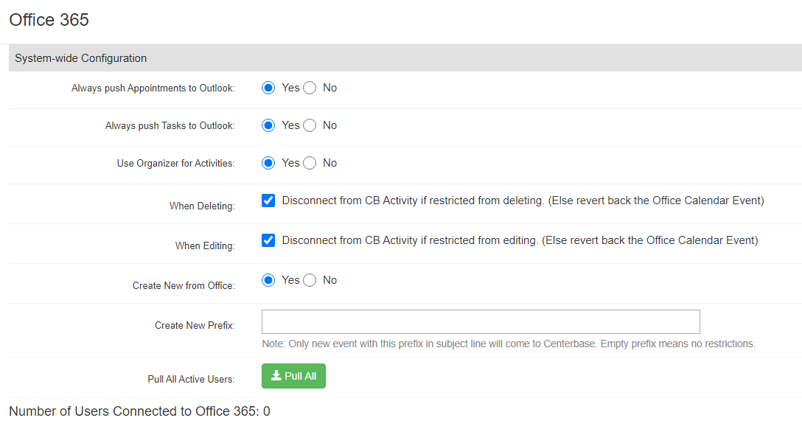Set Use Organizer for Activities to No

310,163
